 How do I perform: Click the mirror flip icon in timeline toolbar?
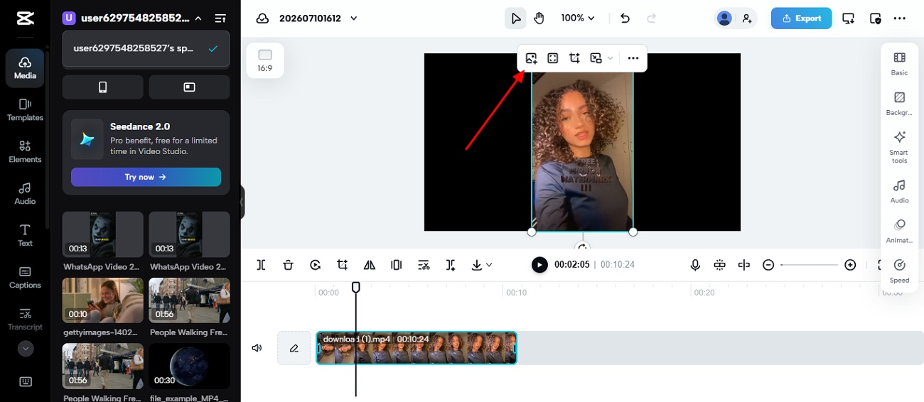click(370, 265)
